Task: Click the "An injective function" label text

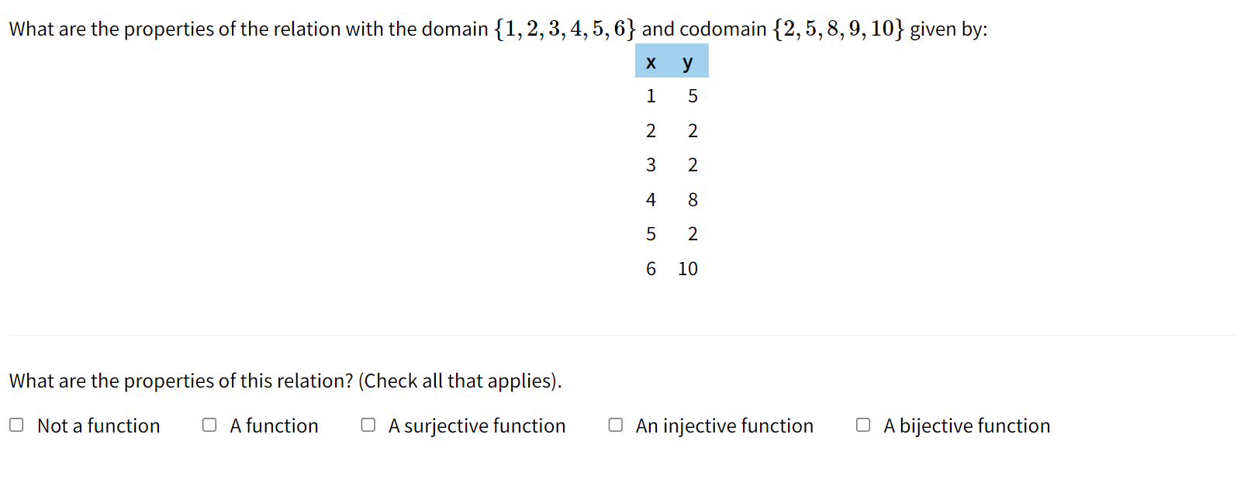Action: [x=724, y=425]
